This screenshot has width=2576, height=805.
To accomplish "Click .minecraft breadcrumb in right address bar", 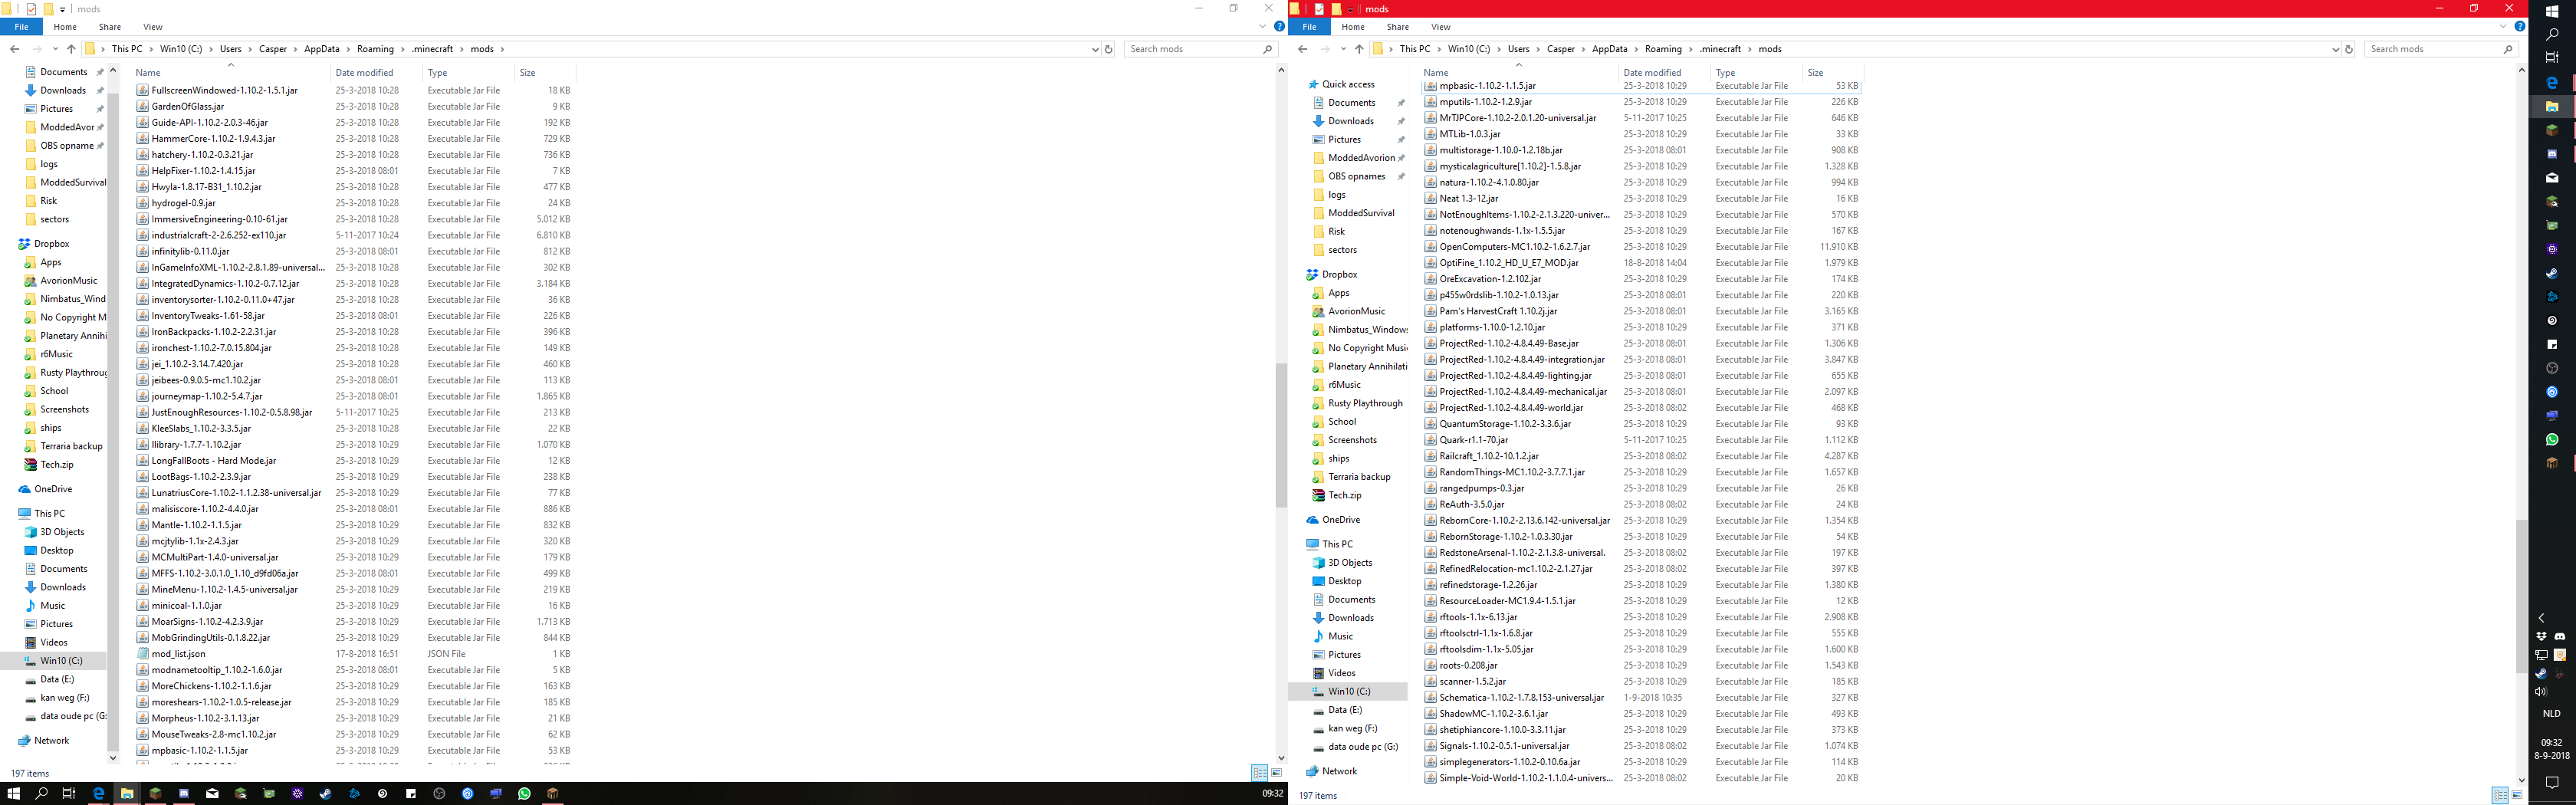I will pyautogui.click(x=1720, y=49).
